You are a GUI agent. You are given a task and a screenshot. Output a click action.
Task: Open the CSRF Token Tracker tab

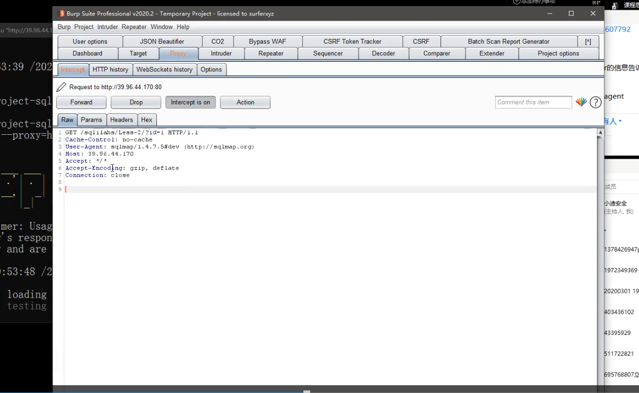352,41
